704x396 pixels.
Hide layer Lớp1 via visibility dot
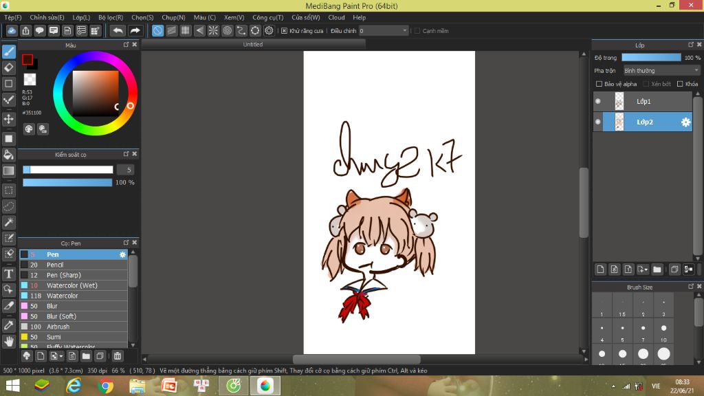[598, 102]
